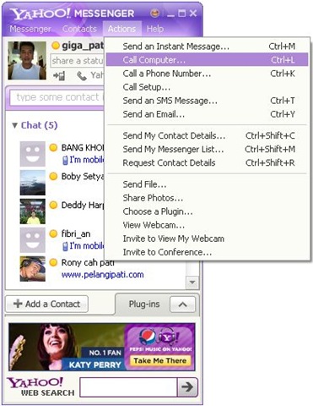Screen dimensions: 313x406
Task: Choose Send File menu entry
Action: pyautogui.click(x=207, y=184)
